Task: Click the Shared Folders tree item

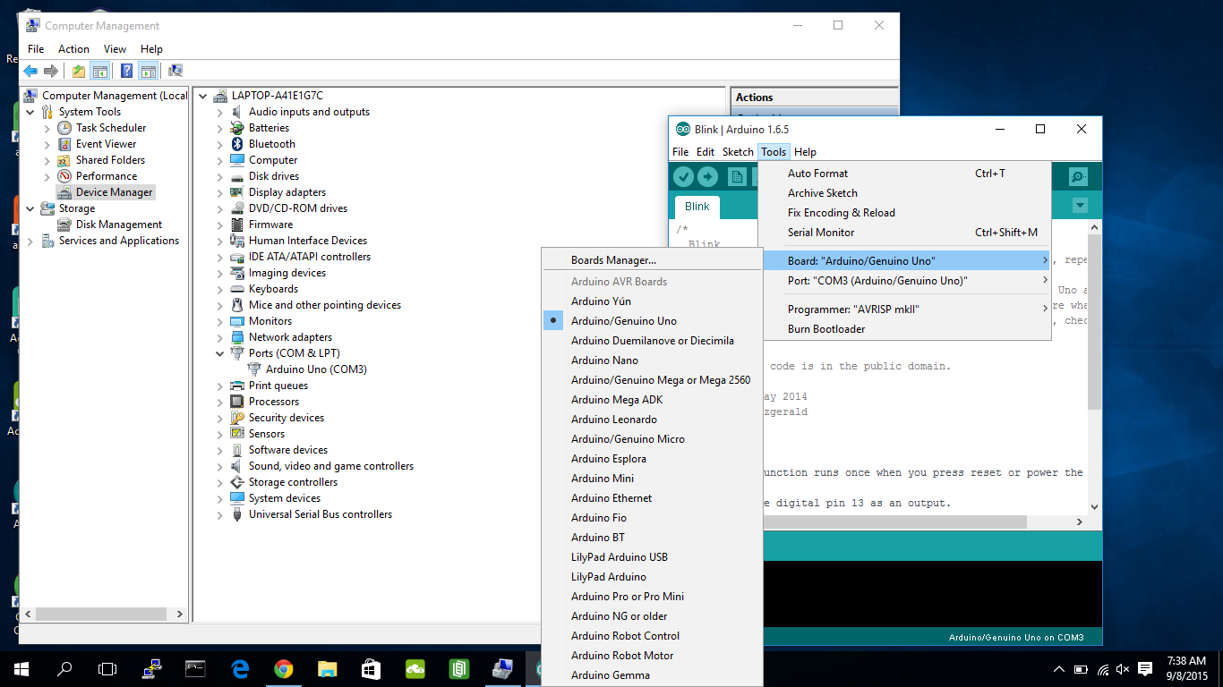Action: pyautogui.click(x=110, y=160)
